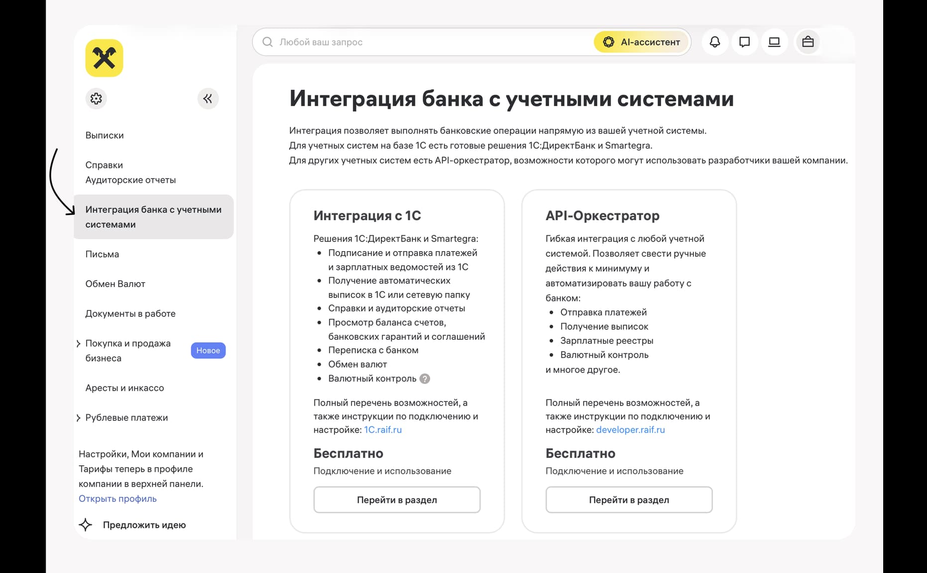
Task: Open Аудиторские отчеты sidebar item
Action: (130, 180)
